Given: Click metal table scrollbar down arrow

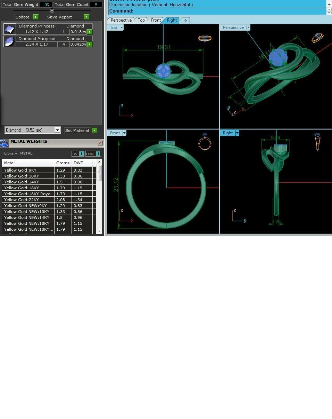Looking at the screenshot, I should (99, 231).
